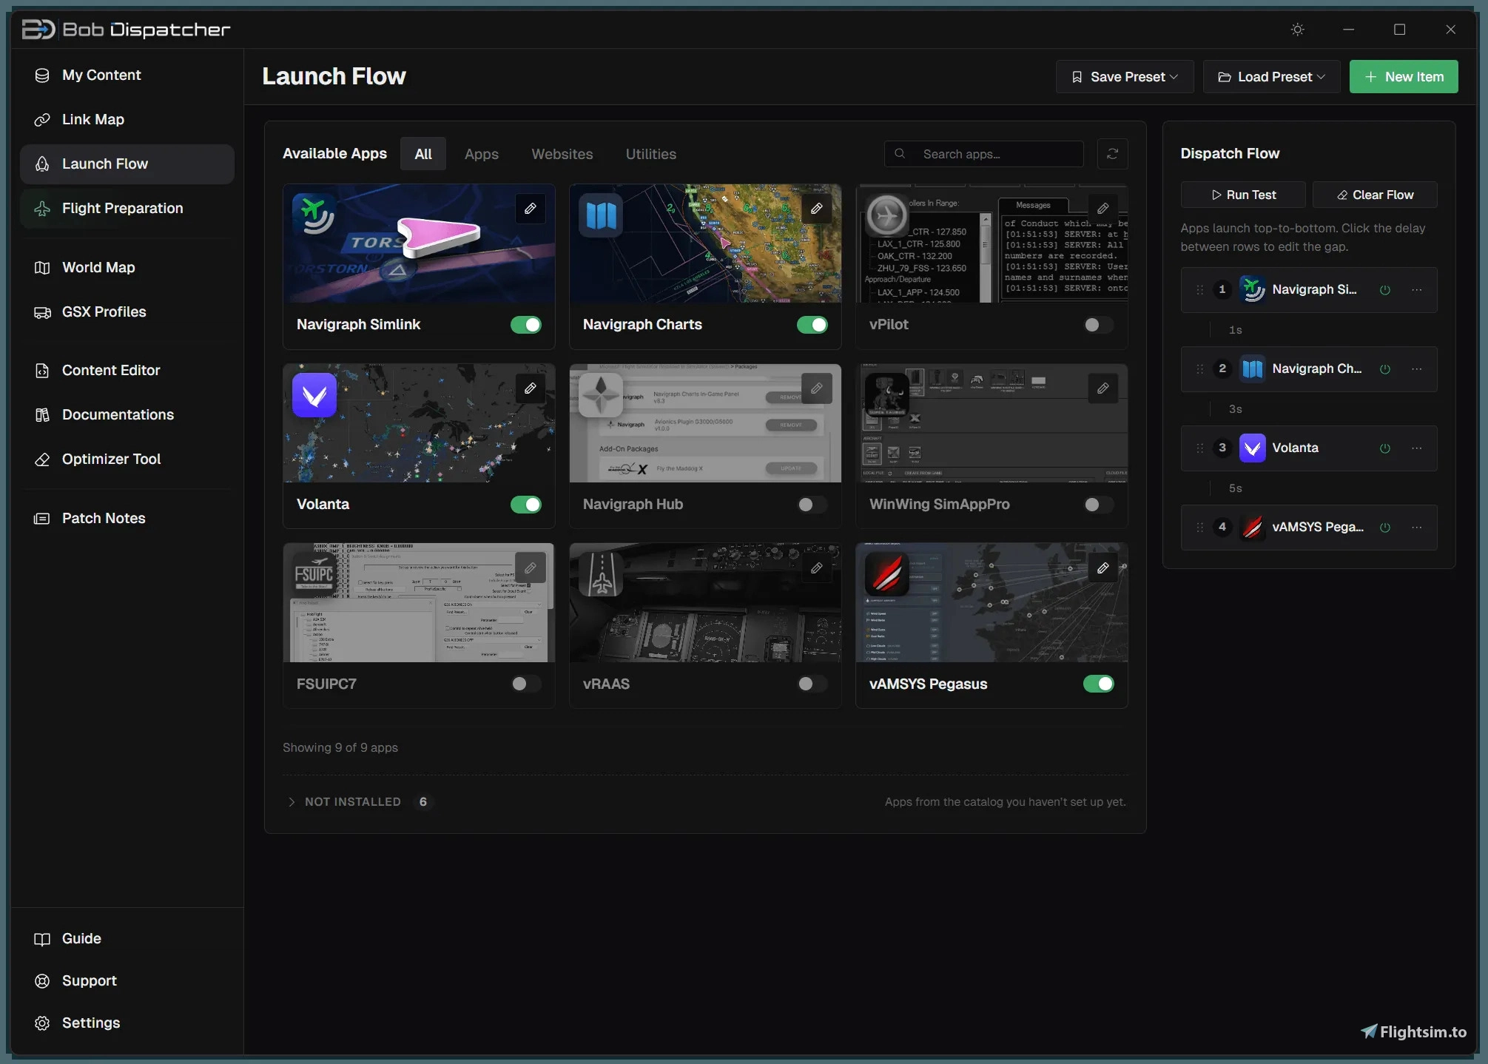The height and width of the screenshot is (1064, 1488).
Task: Open the three-dot menu for vAMSYS Pegasus row
Action: point(1417,528)
